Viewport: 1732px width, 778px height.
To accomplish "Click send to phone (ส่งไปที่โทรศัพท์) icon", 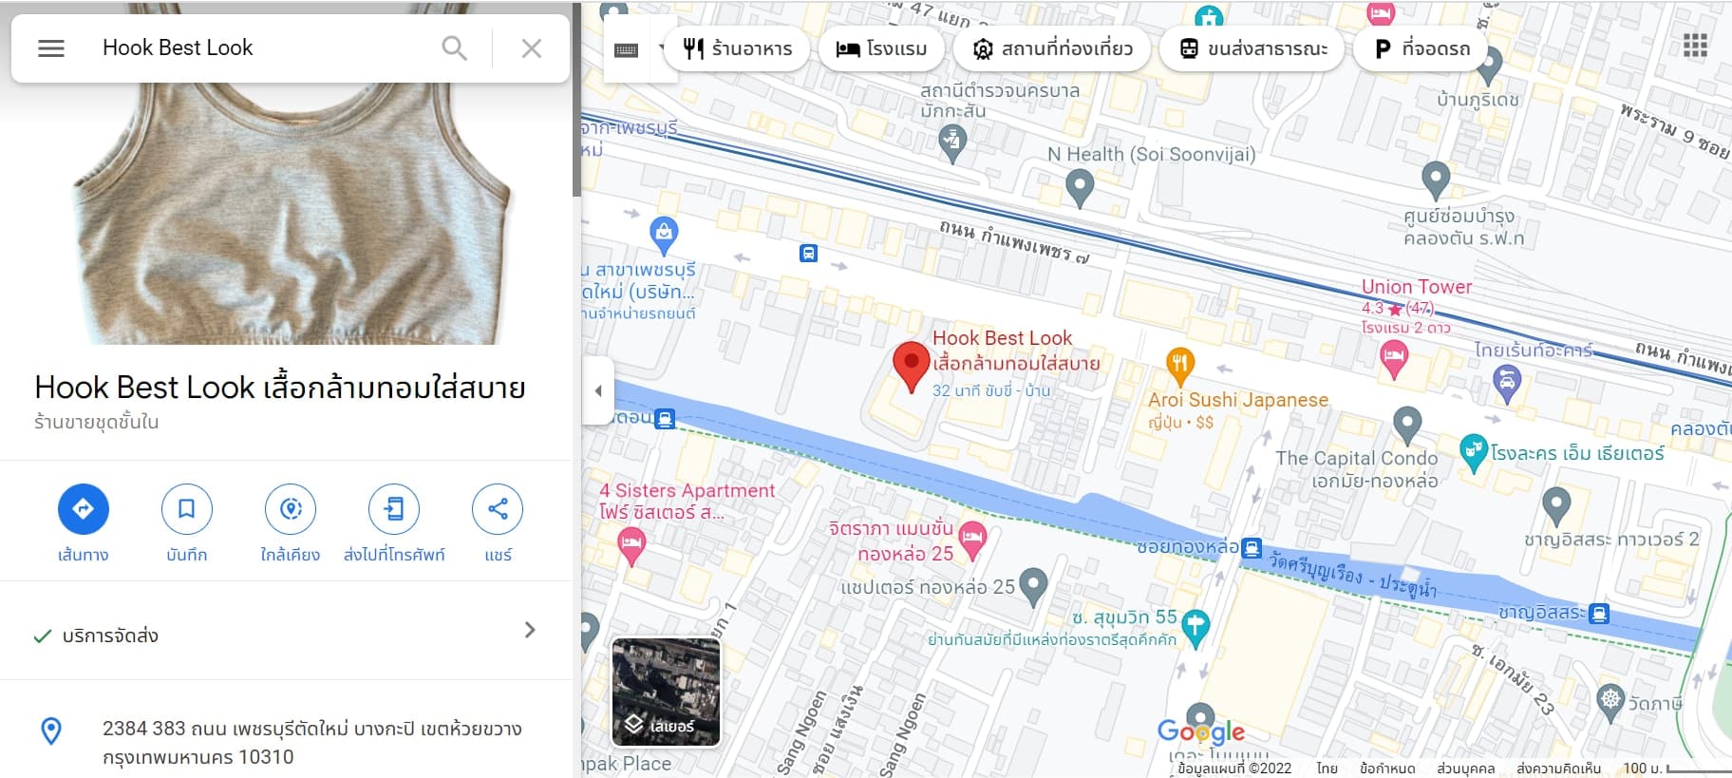I will pos(394,509).
